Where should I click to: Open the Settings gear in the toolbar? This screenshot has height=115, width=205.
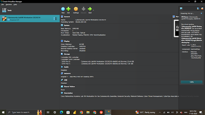pyautogui.click(x=76, y=9)
